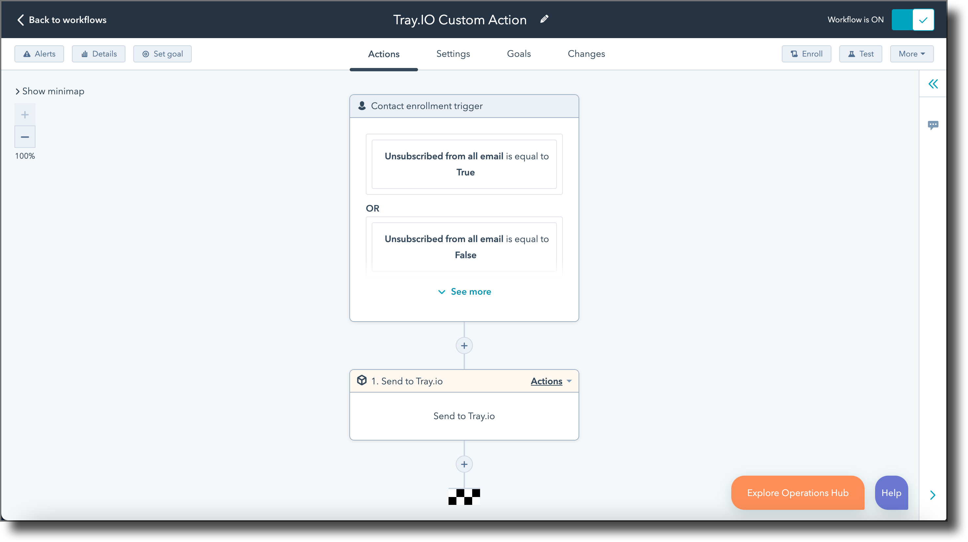
Task: Click the Set goal target icon
Action: [146, 54]
